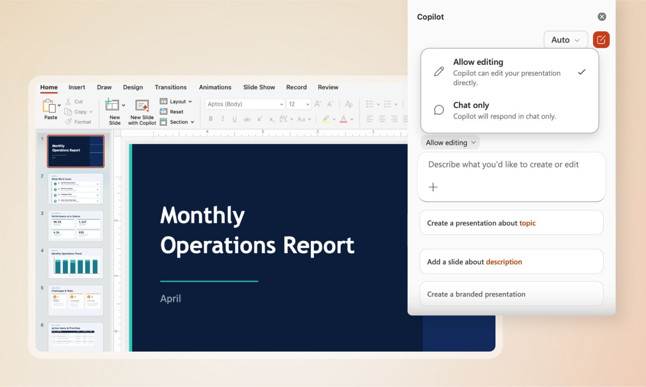Click the Reset slide icon
Viewport: 646px width, 387px height.
pos(163,112)
